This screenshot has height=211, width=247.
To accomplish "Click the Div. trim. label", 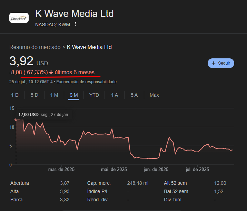I will 173,200.
